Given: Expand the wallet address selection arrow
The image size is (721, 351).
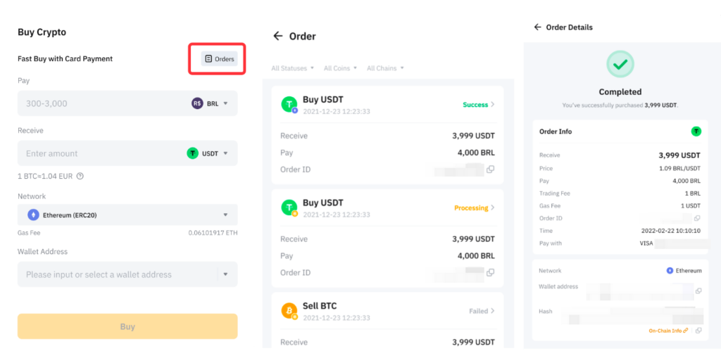Looking at the screenshot, I should point(225,274).
